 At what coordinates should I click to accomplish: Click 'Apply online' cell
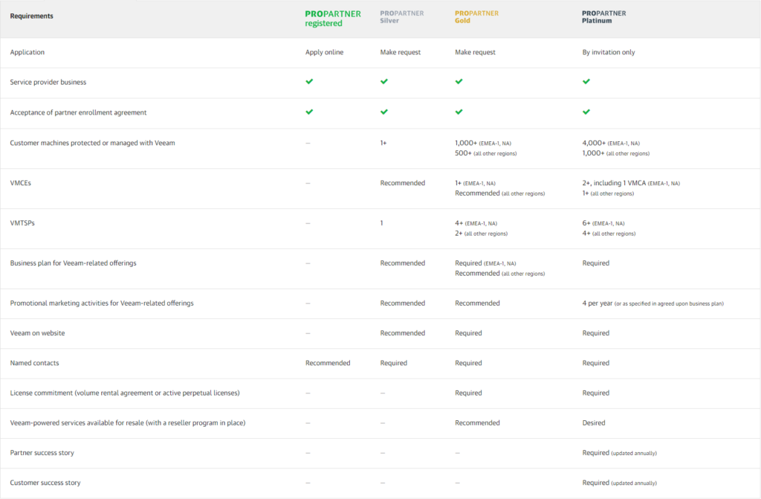point(324,52)
